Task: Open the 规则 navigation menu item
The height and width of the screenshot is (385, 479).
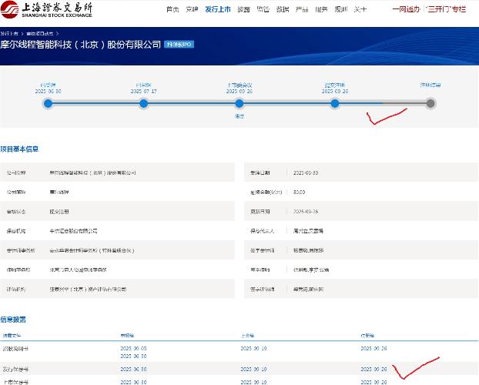Action: pos(341,9)
